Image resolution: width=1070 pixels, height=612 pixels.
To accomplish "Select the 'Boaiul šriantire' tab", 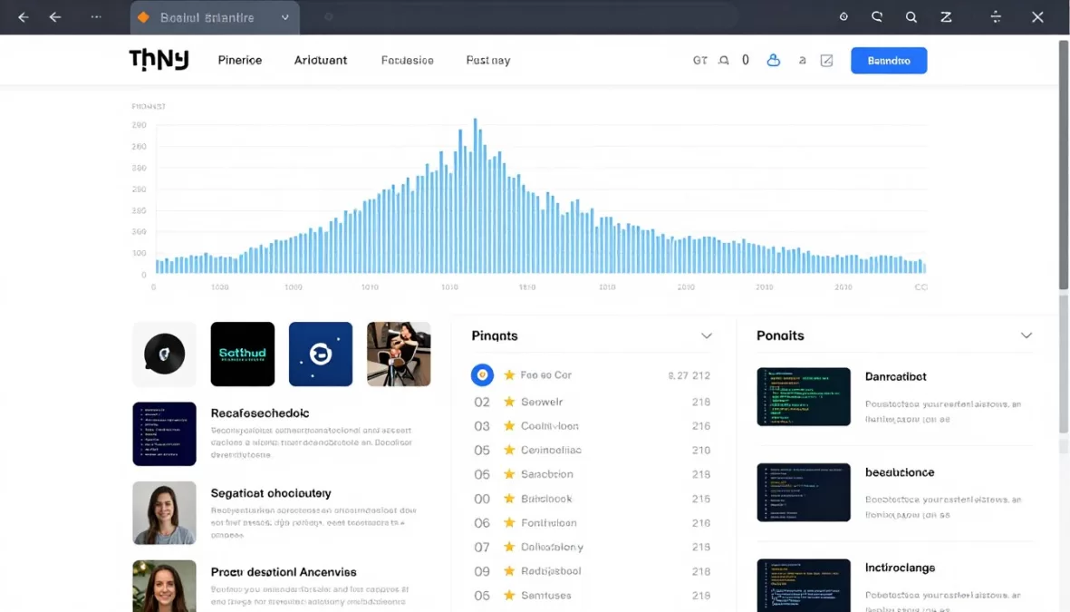I will click(x=215, y=18).
